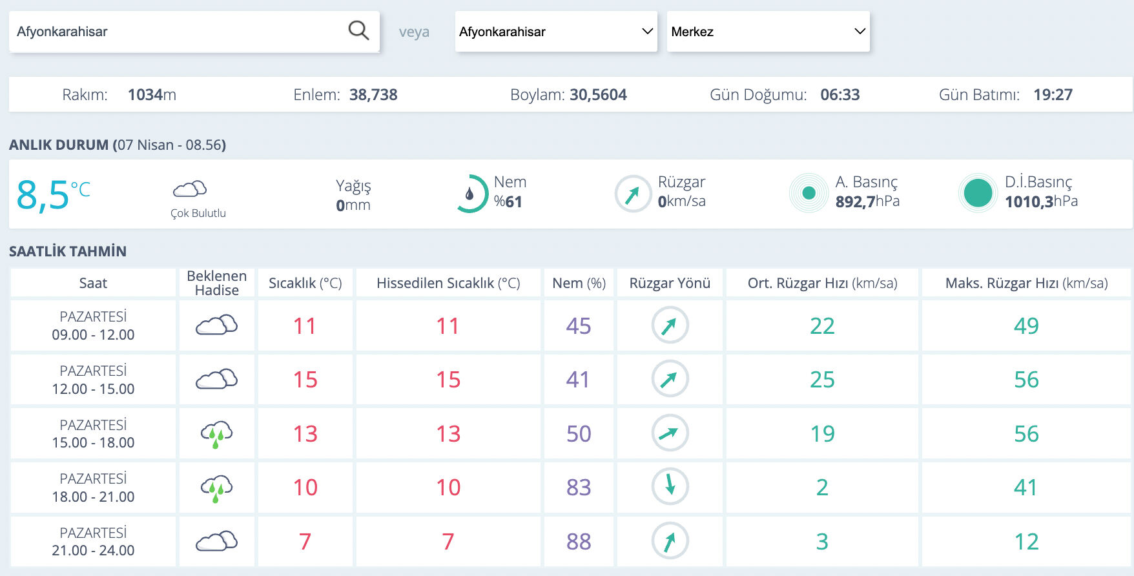This screenshot has height=576, width=1134.
Task: Click the humidity droplet gauge icon
Action: (x=469, y=194)
